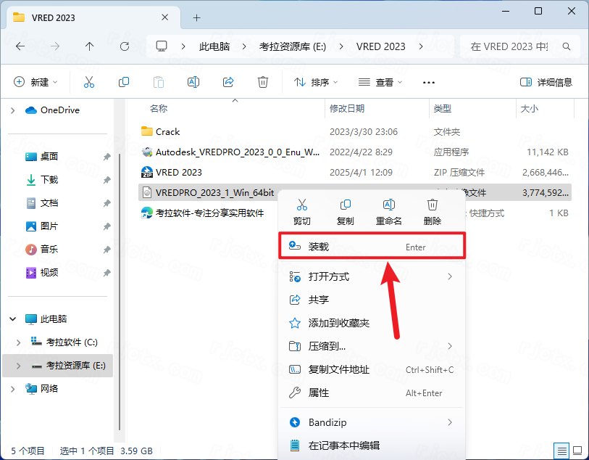The height and width of the screenshot is (460, 589).
Task: Click in the VRED 2023 search box
Action: tap(509, 46)
